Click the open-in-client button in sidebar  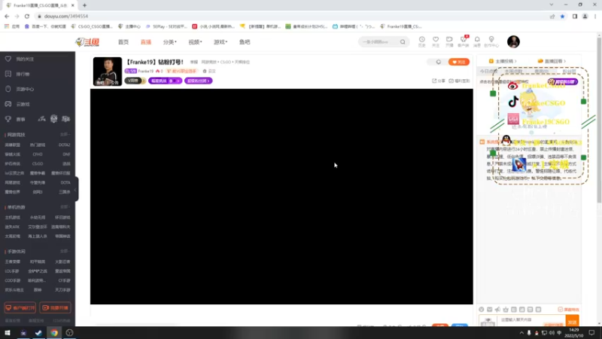tap(20, 308)
